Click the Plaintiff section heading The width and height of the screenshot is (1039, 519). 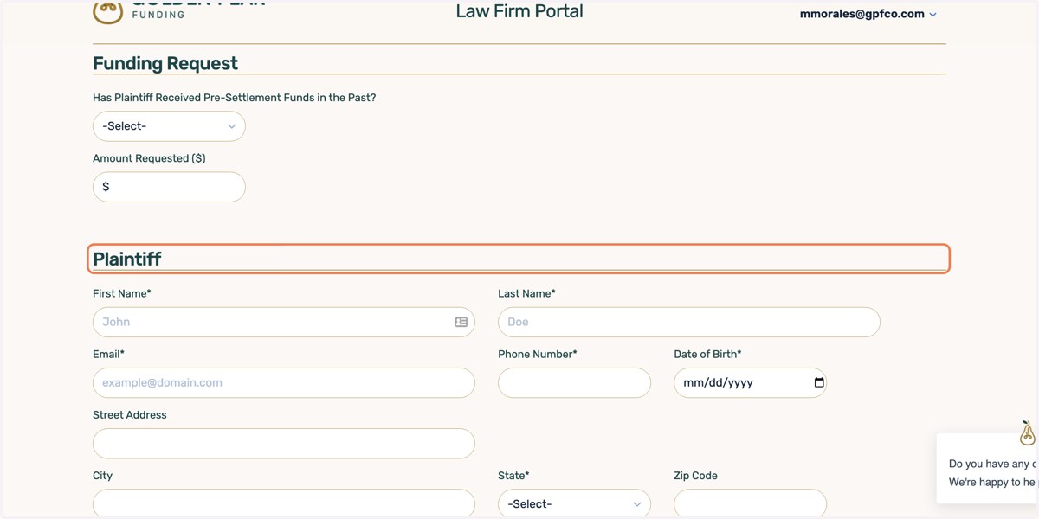tap(127, 259)
